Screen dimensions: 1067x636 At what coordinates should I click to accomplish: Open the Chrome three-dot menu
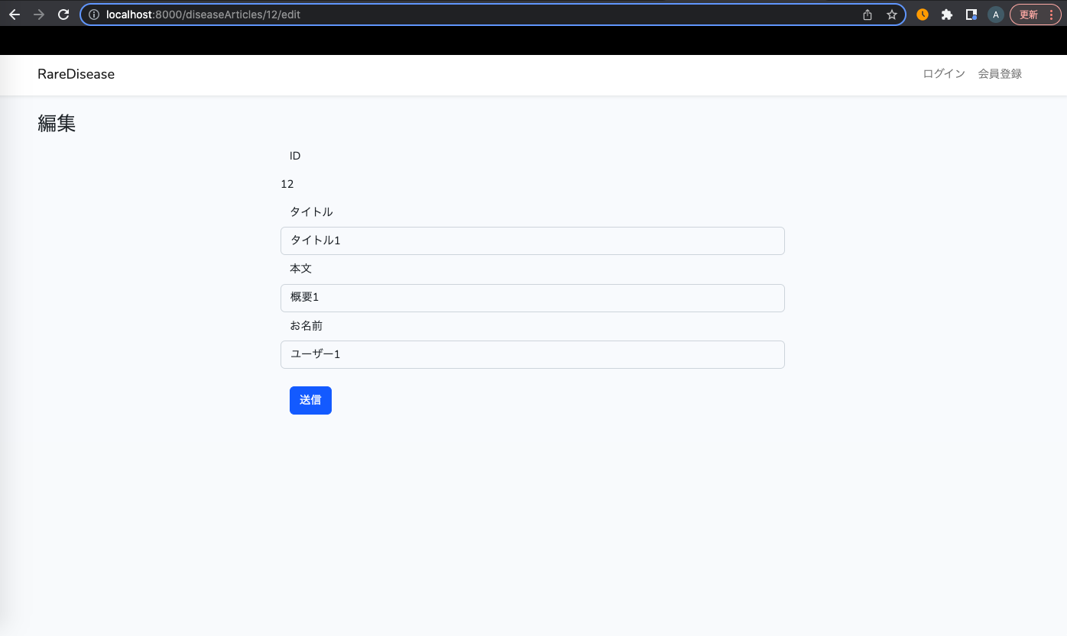point(1052,14)
